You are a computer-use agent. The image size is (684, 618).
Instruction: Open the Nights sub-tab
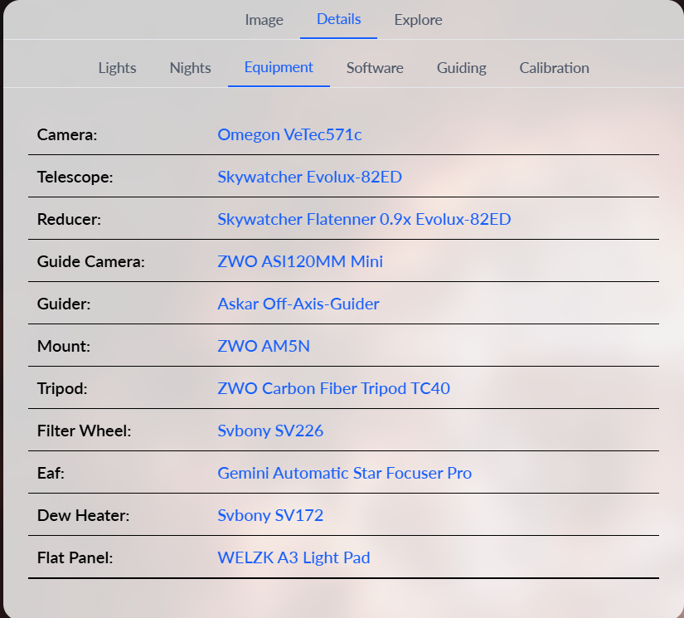coord(190,68)
